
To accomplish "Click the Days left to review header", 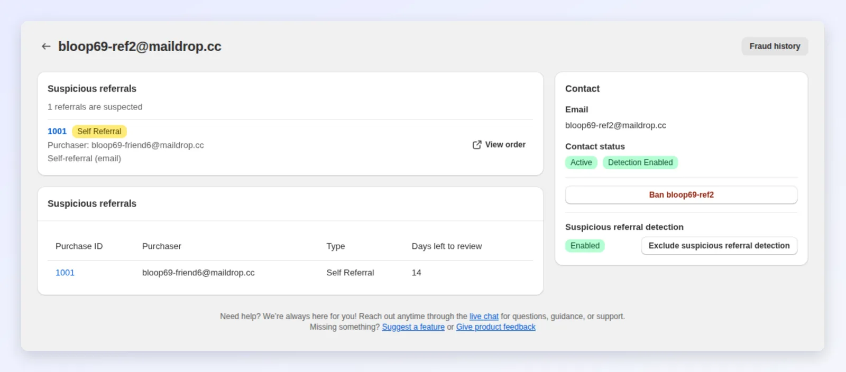I will (447, 246).
